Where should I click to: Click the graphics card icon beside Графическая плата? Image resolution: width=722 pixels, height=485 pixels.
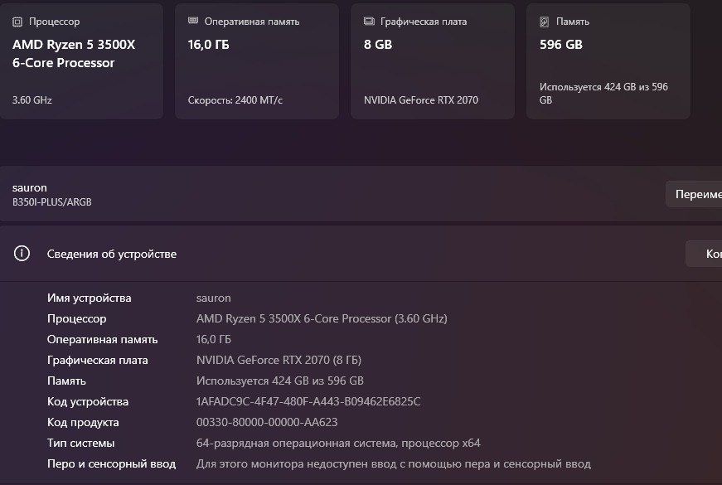tap(369, 22)
